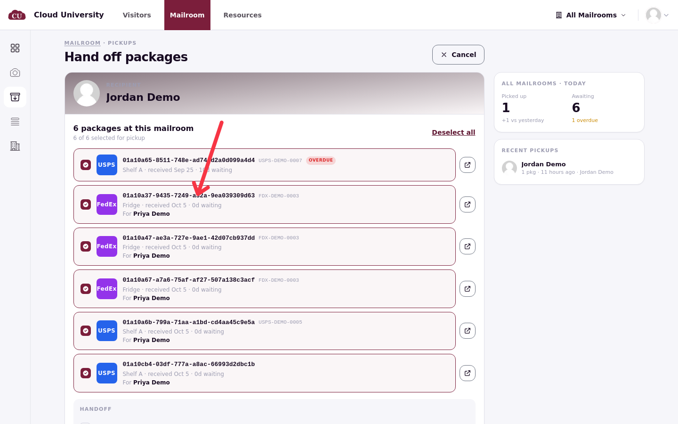Screen dimensions: 678x424
Task: Cancel the package hand-off
Action: 458,55
